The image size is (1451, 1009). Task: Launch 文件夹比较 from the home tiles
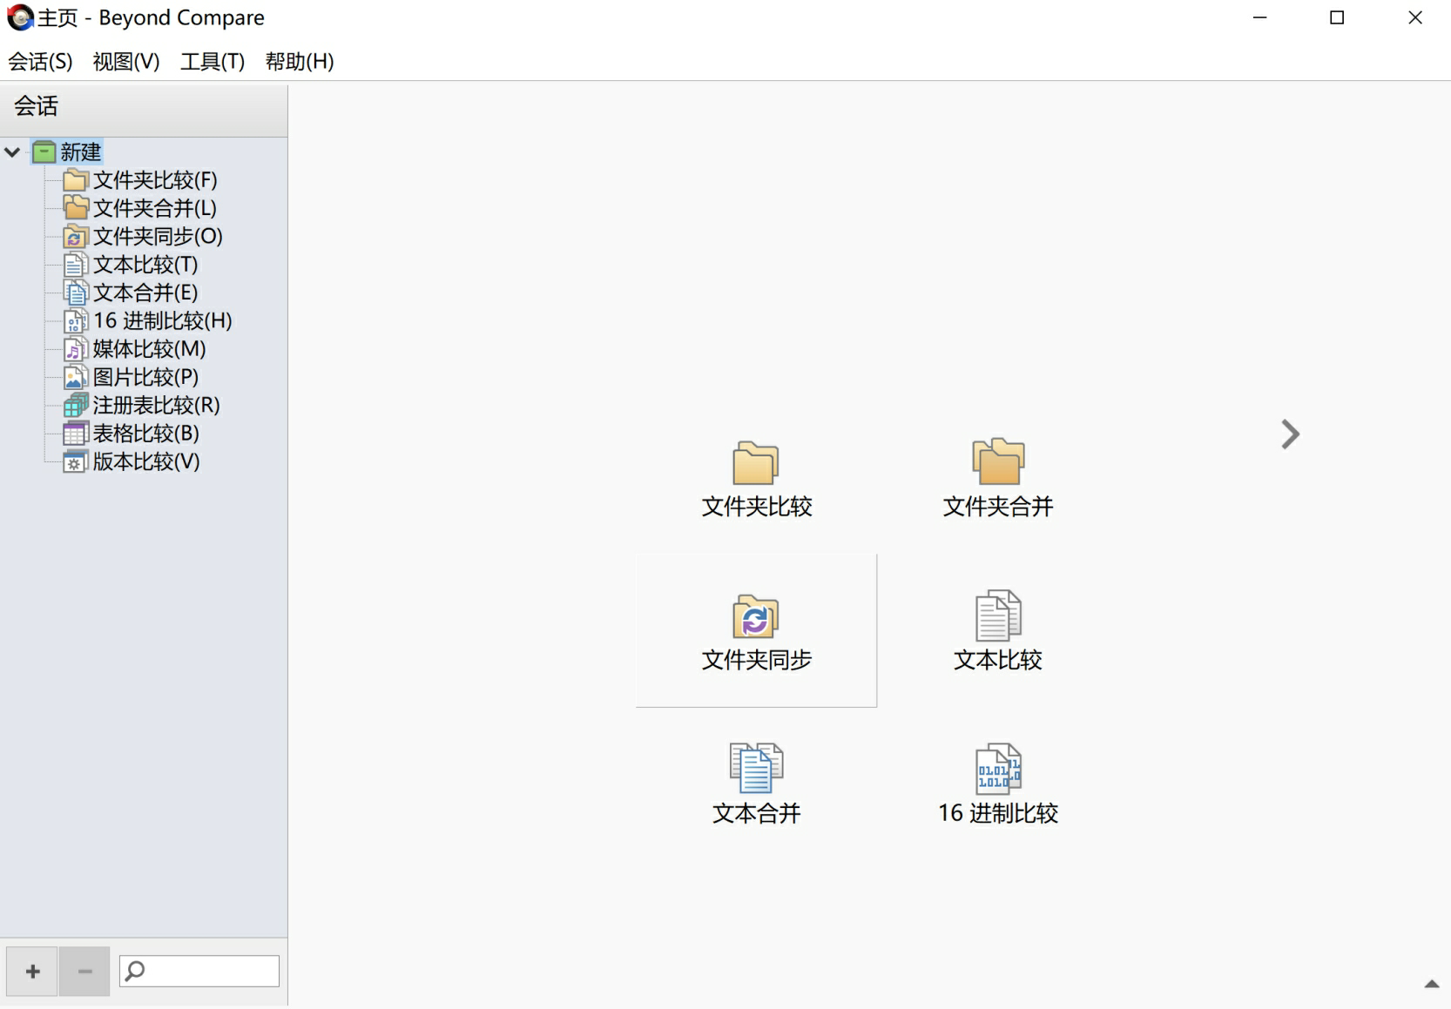[756, 478]
